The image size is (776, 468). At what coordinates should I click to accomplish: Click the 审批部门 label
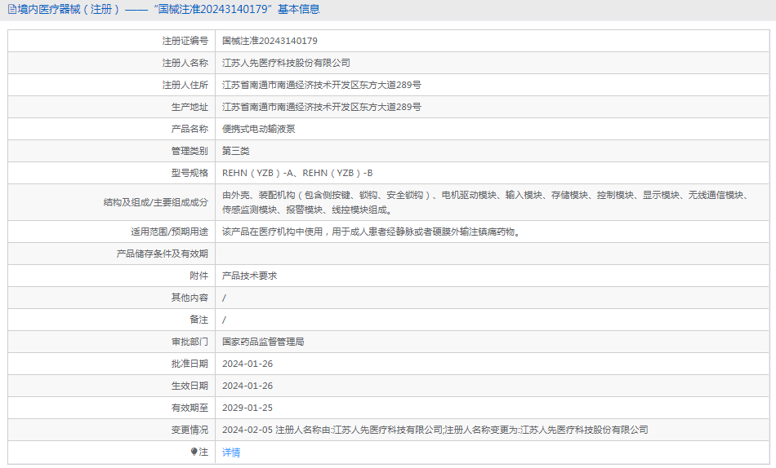point(190,342)
